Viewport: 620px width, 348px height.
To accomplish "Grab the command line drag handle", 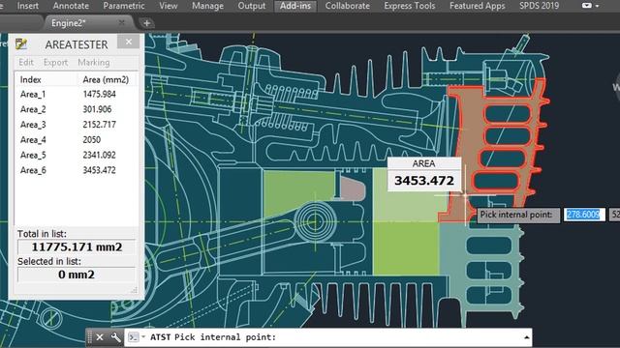I will (x=89, y=337).
